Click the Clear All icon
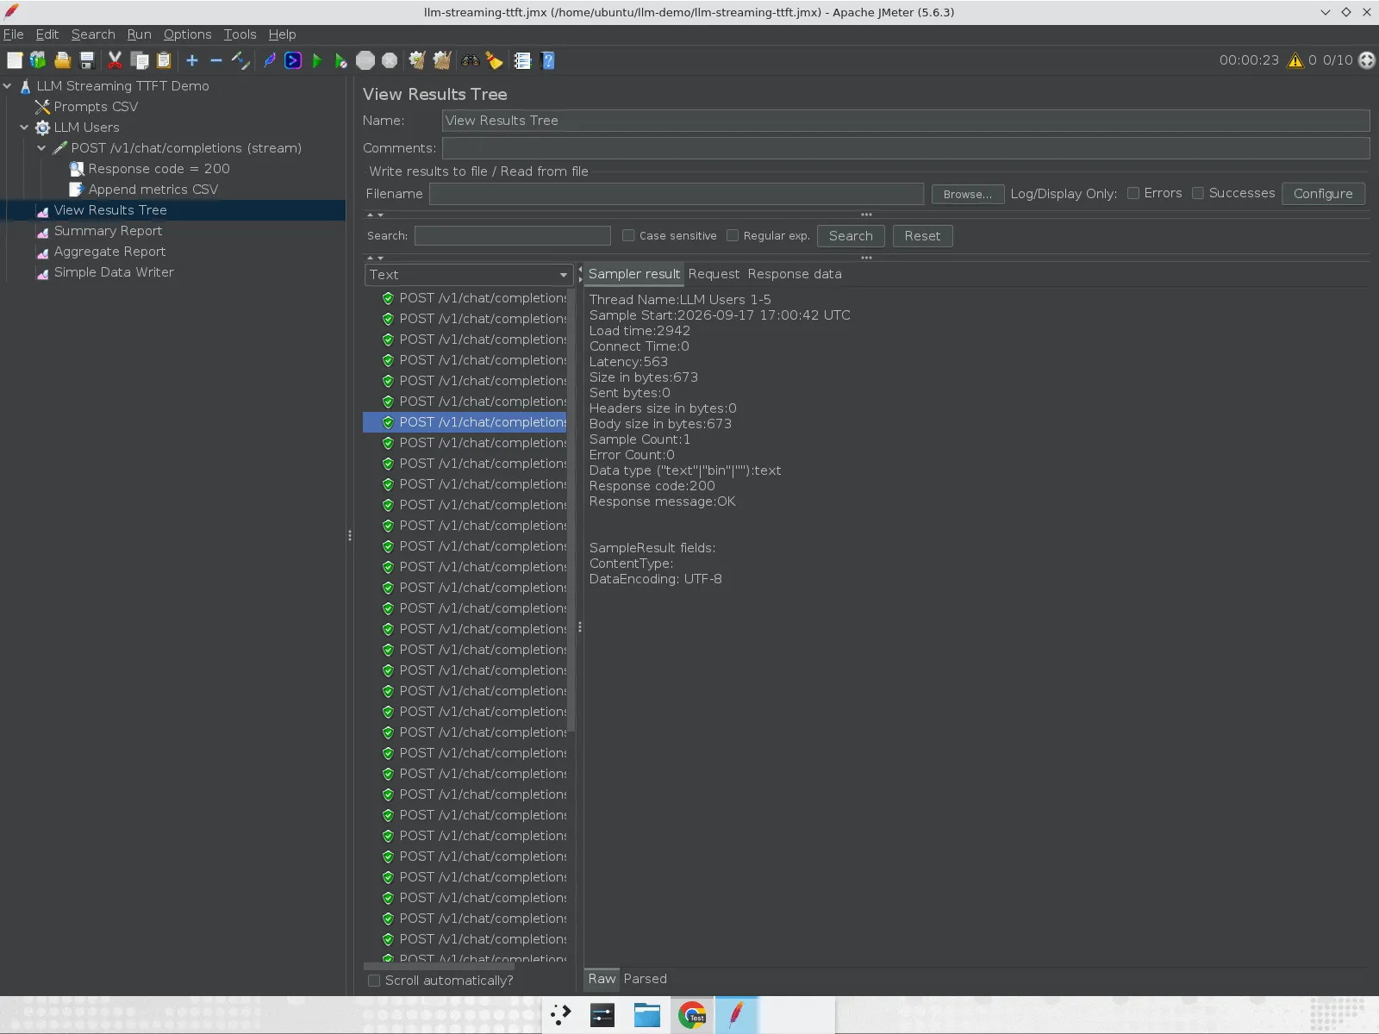 (x=442, y=60)
